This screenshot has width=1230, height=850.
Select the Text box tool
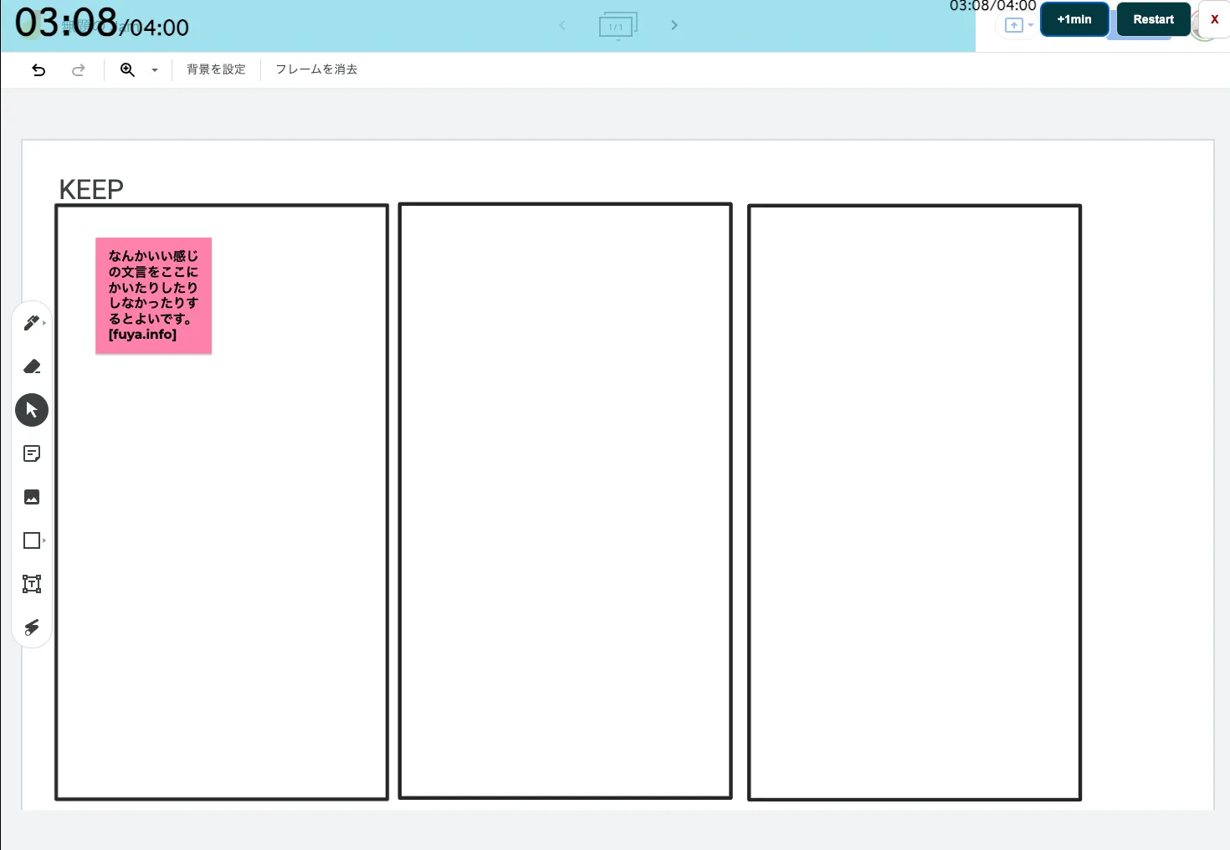click(32, 584)
